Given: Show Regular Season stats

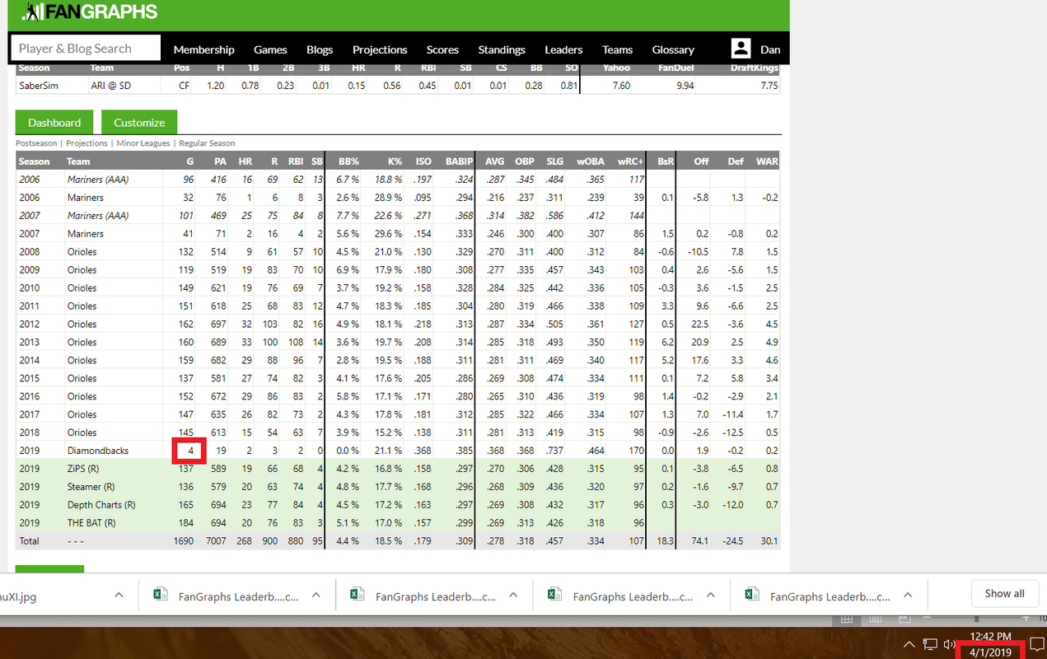Looking at the screenshot, I should click(207, 143).
